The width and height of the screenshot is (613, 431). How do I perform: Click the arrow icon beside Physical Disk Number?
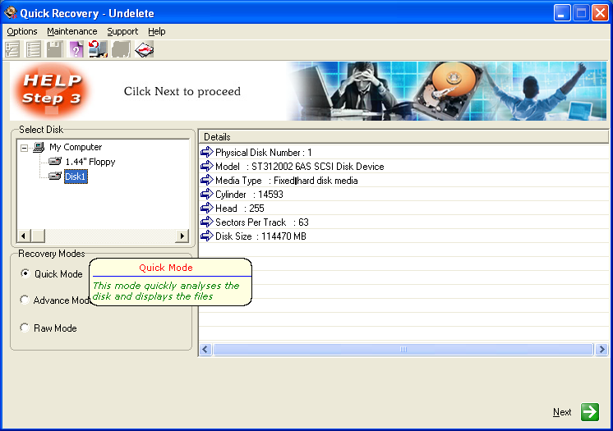[206, 152]
